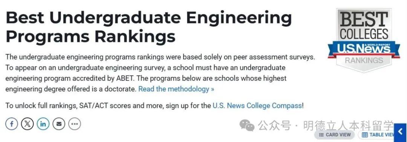The image size is (407, 142).
Task: Share the article via LinkedIn icon
Action: (43, 124)
